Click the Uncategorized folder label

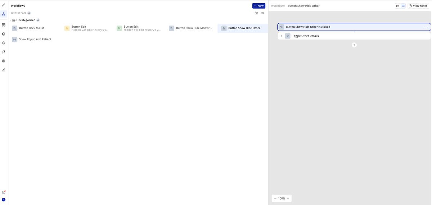[26, 20]
